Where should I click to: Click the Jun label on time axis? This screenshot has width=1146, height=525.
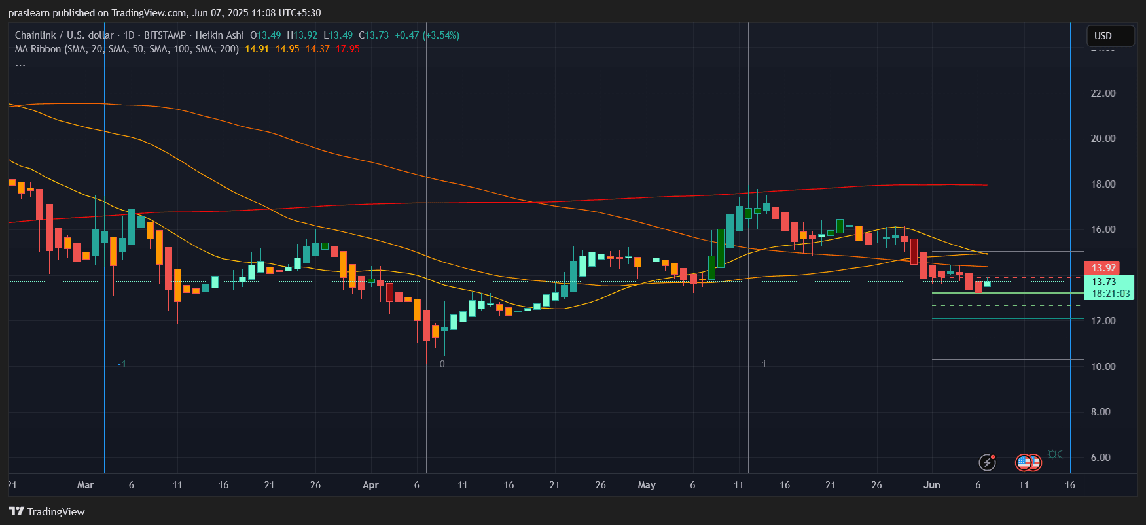pos(931,485)
